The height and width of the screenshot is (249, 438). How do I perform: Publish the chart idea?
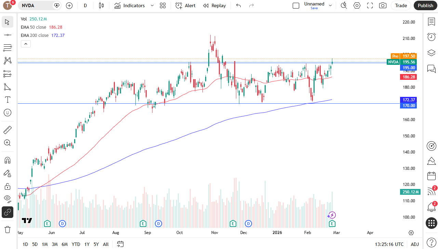[425, 5]
